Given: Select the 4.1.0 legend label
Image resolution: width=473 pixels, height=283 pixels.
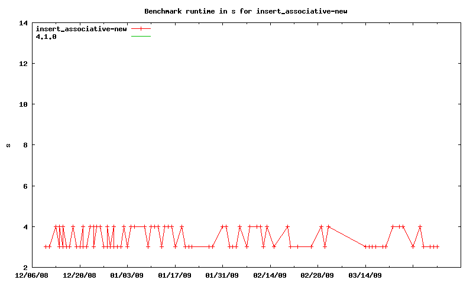Looking at the screenshot, I should coord(46,36).
